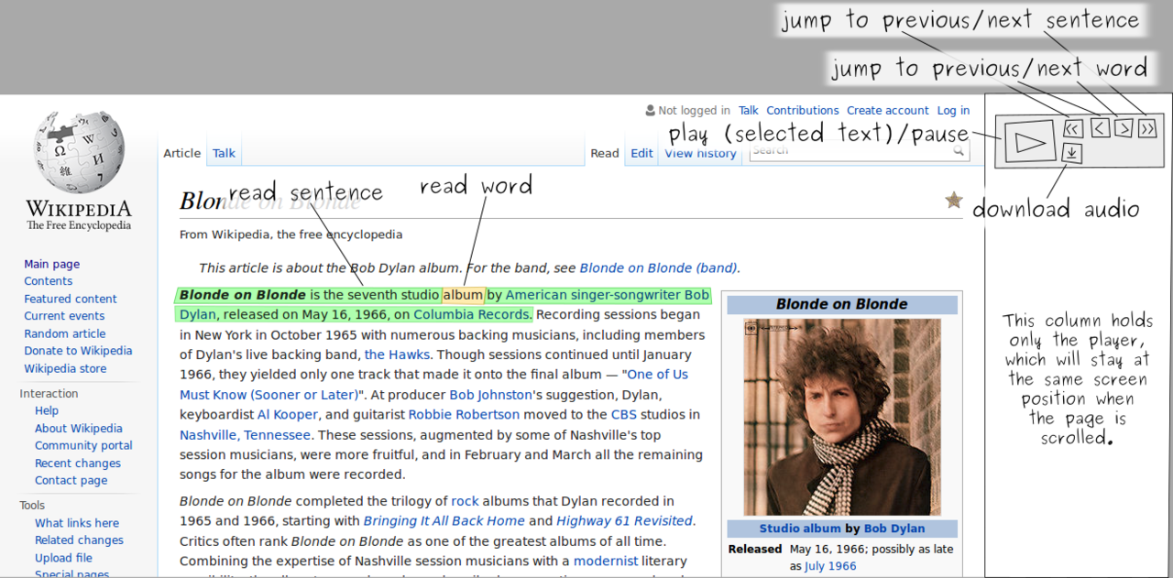Click the Blonde on Blonde album cover image

coord(842,417)
